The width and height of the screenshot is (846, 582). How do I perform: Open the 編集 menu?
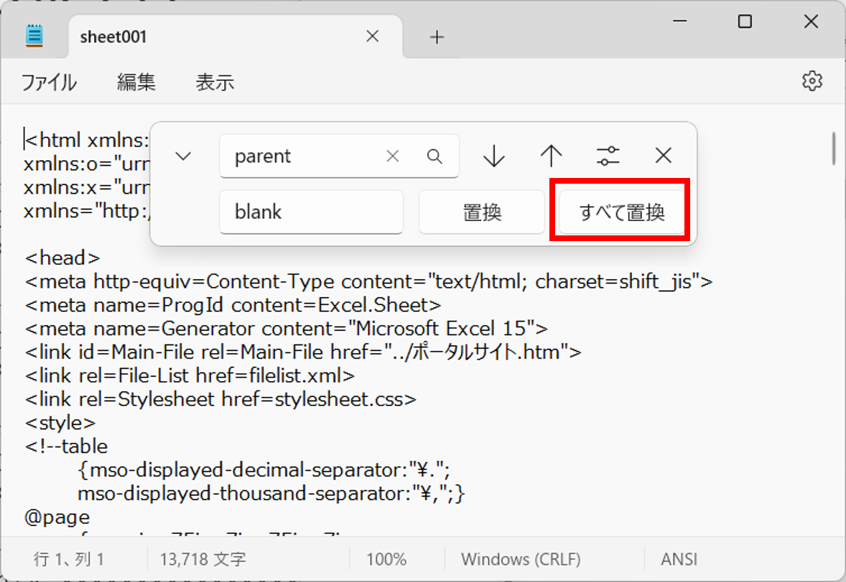136,83
